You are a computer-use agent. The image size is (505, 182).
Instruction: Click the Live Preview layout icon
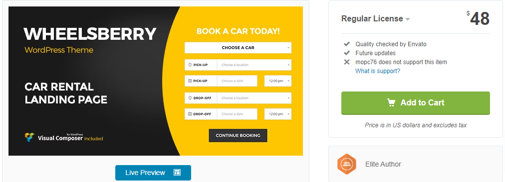[x=177, y=173]
